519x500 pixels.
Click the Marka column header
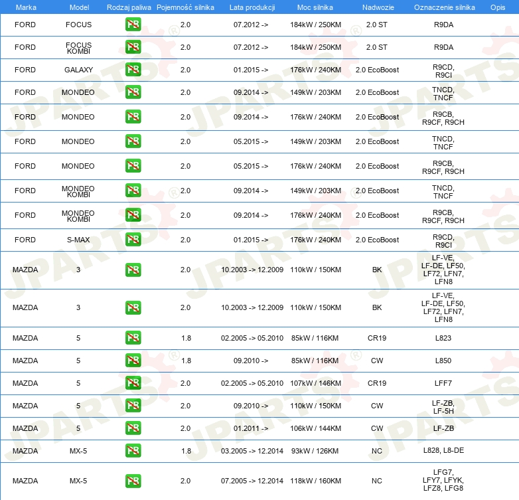(x=26, y=7)
